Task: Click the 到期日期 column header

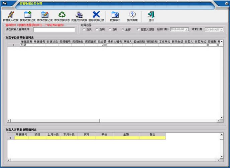Action: [152, 42]
